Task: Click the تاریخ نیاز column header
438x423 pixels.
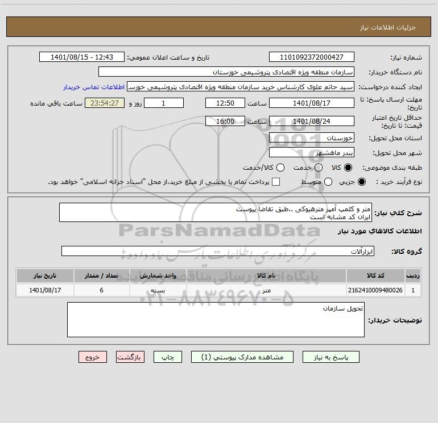Action: click(x=45, y=275)
